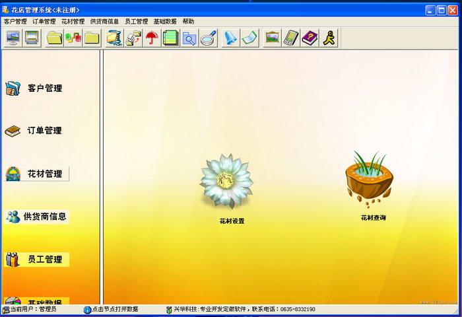Click the 订单管理 sidebar book icon

point(13,131)
